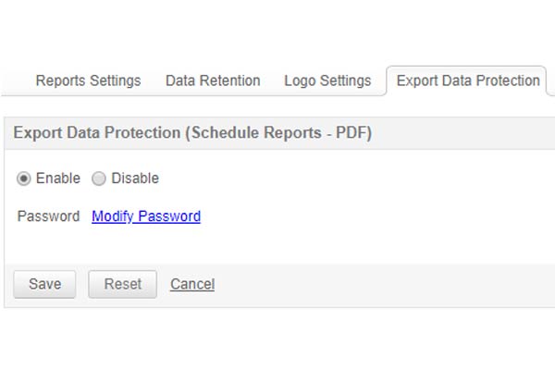
Task: Click the "(Schedule Reports - PDF)" heading text
Action: [278, 133]
